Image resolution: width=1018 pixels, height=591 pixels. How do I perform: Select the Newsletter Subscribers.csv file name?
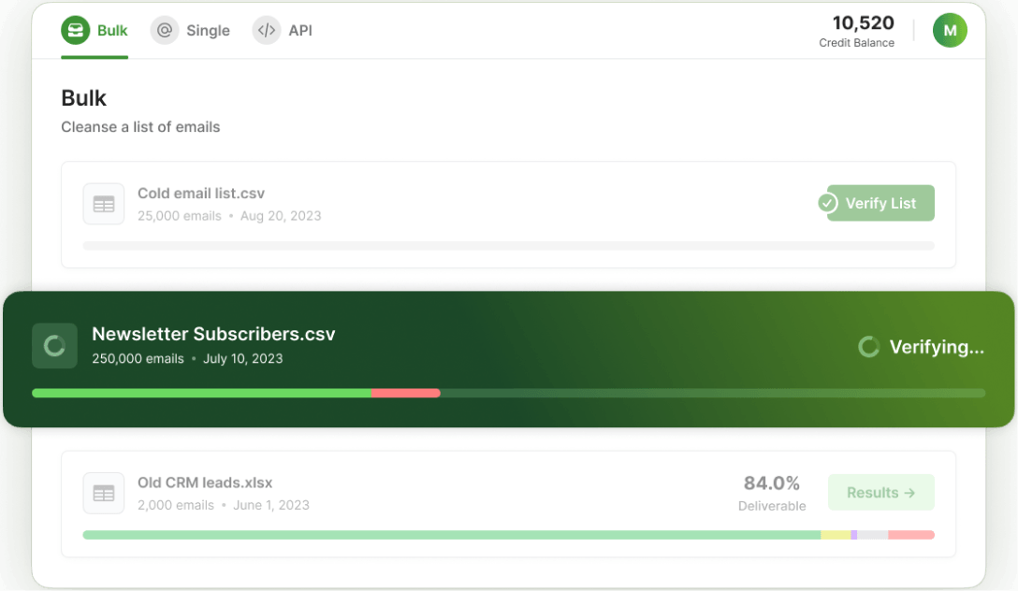(213, 333)
